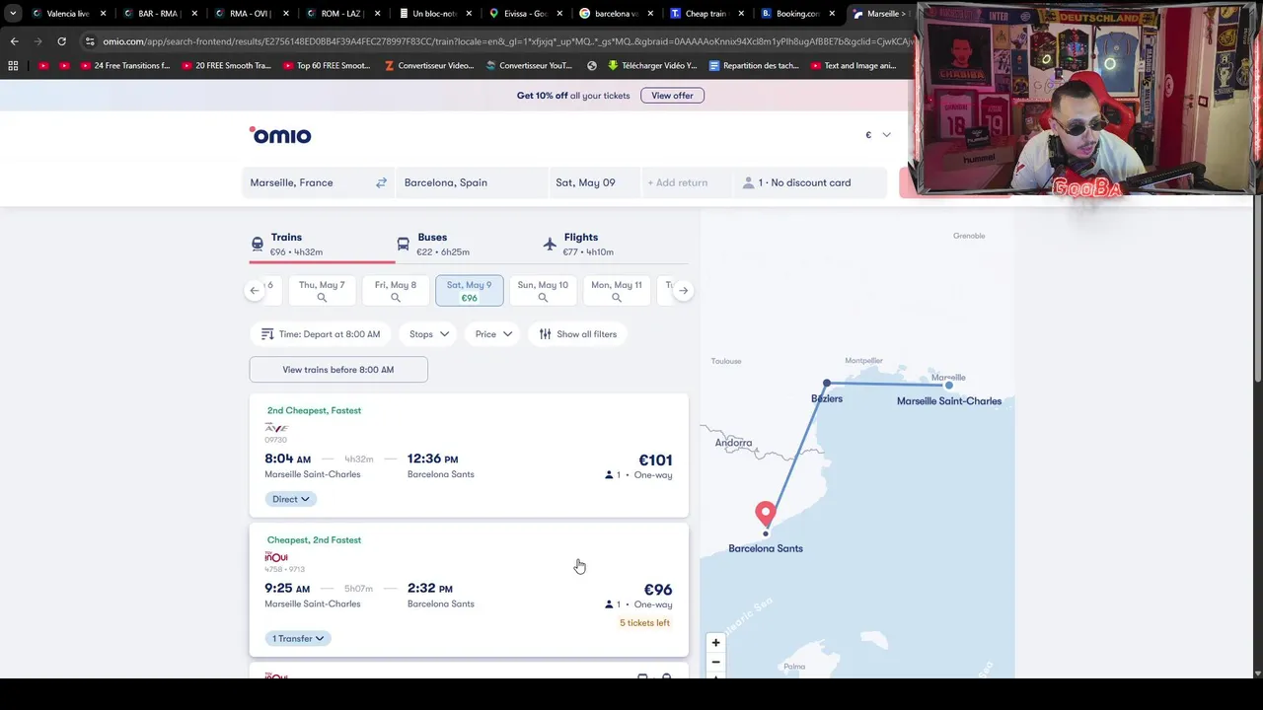This screenshot has width=1263, height=710.
Task: Show earlier dates with left arrow
Action: (x=255, y=291)
